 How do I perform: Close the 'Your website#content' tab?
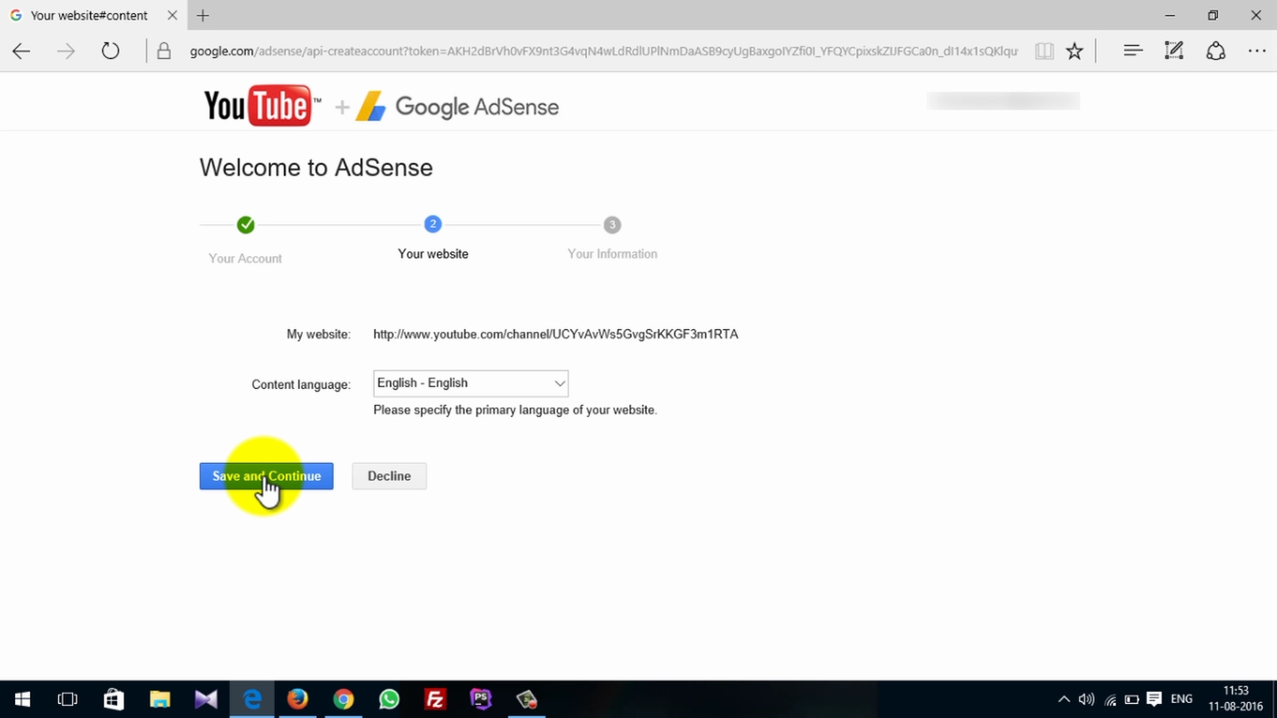(172, 16)
